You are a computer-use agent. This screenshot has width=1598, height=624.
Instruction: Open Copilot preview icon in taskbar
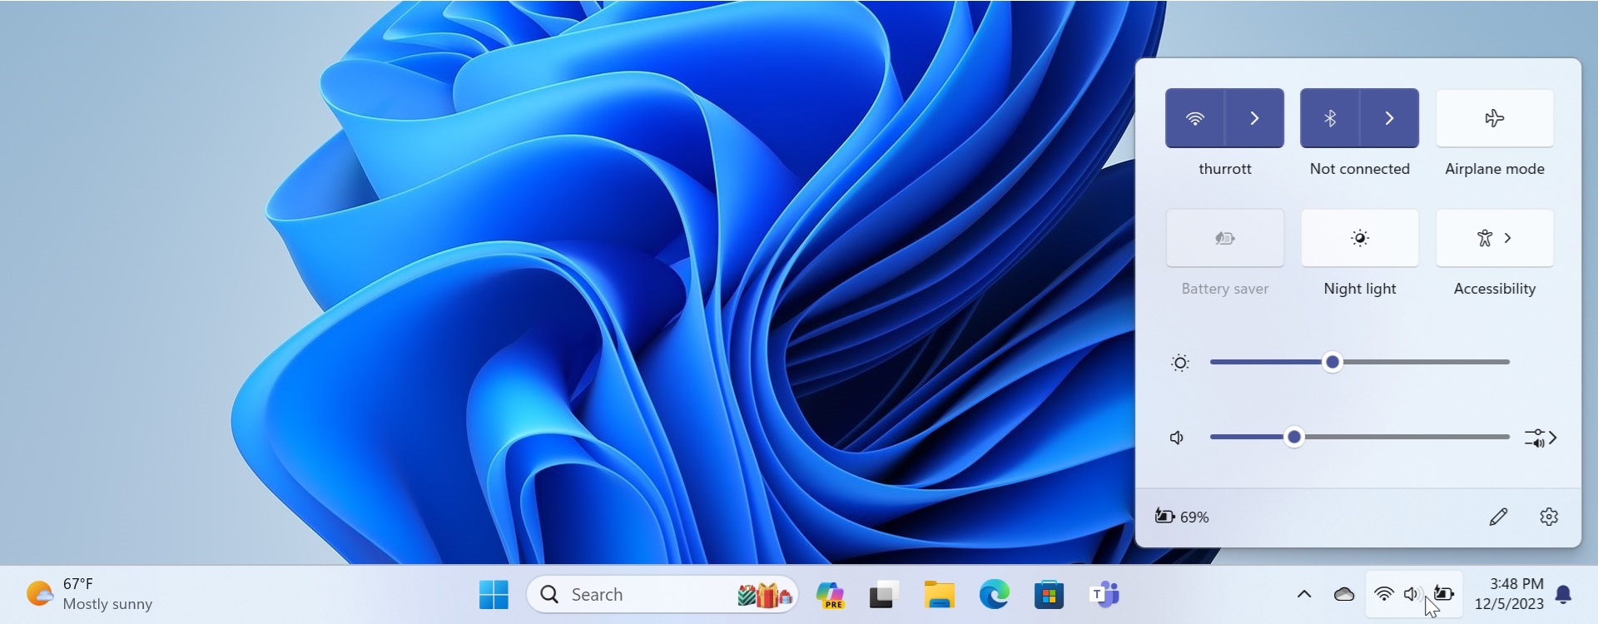(830, 595)
